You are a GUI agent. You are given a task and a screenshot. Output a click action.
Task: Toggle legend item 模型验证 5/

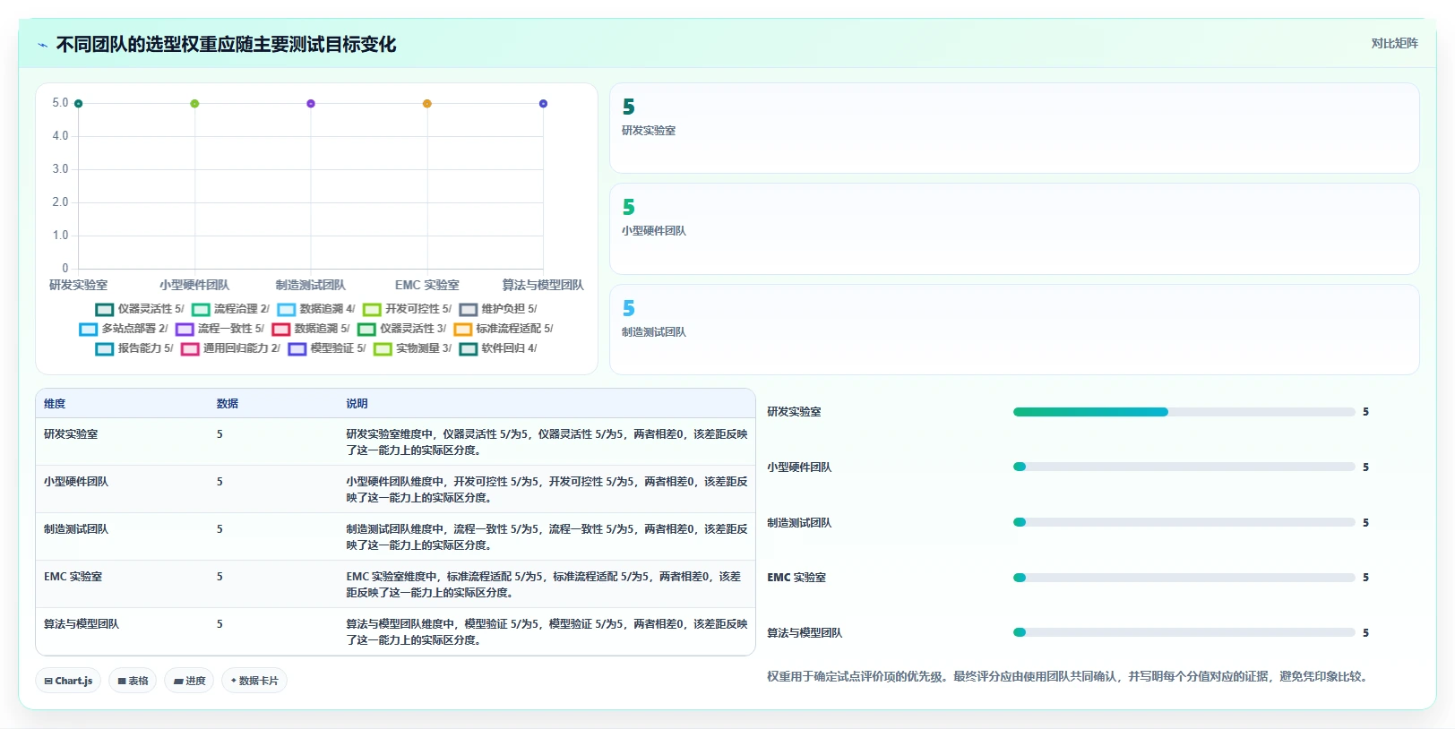tap(327, 348)
